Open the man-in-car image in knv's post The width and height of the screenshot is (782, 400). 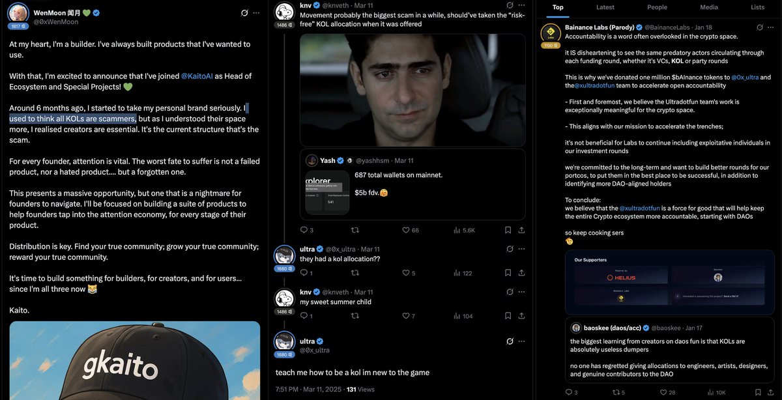(x=413, y=89)
